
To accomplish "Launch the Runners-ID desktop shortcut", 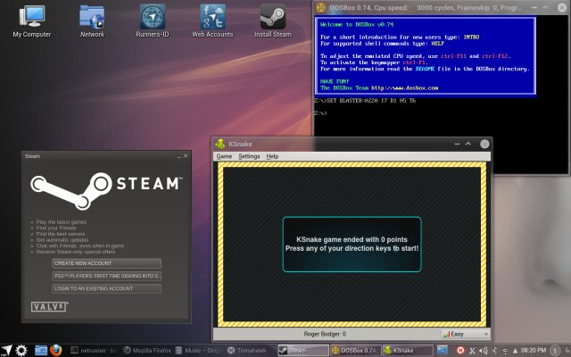I will point(153,16).
